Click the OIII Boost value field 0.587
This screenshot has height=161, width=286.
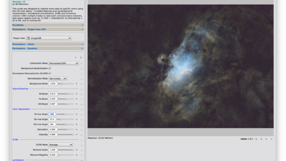[x=53, y=104]
